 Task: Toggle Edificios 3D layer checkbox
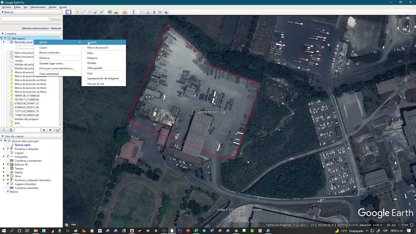pyautogui.click(x=8, y=164)
